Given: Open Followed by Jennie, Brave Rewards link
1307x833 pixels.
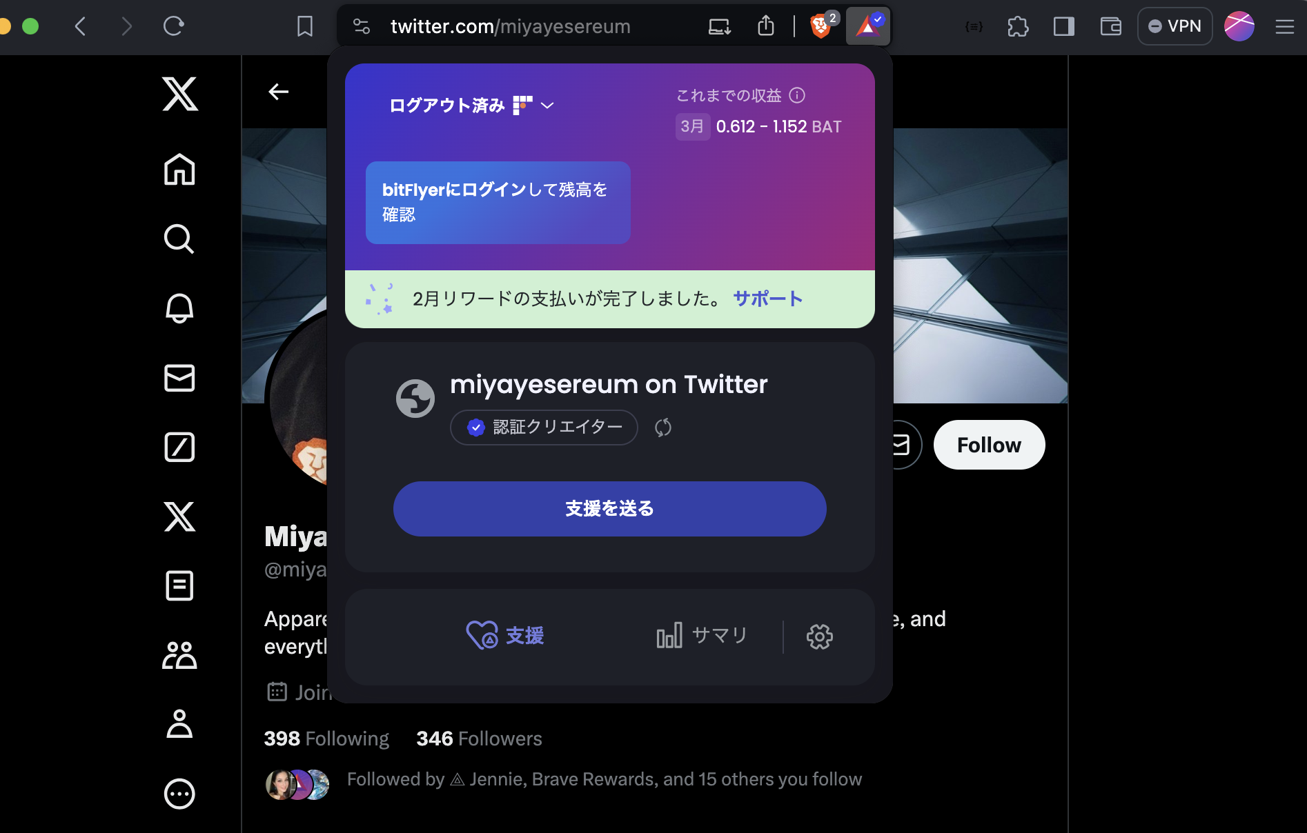Looking at the screenshot, I should coord(605,779).
